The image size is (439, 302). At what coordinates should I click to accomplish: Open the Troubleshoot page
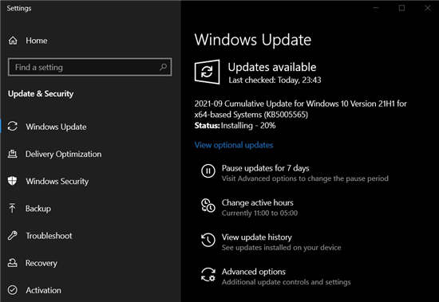pos(49,236)
